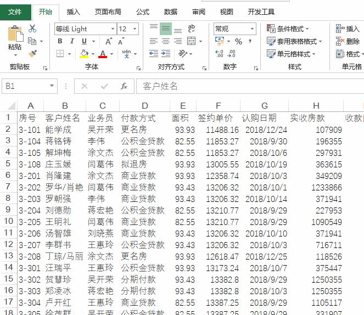
Task: Open phonetic guide wén dropdown
Action: click(x=136, y=54)
